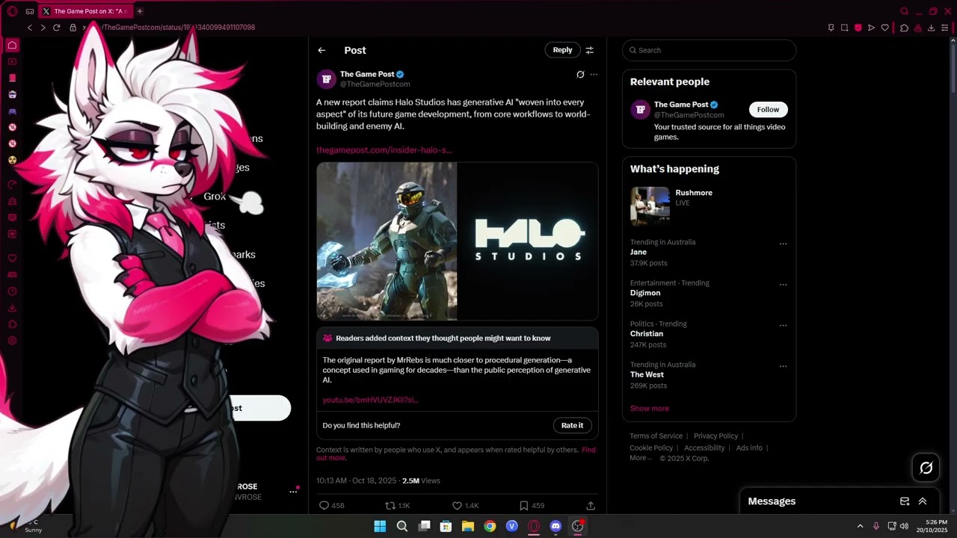Open Windows Start menu
Viewport: 957px width, 538px height.
[380, 526]
